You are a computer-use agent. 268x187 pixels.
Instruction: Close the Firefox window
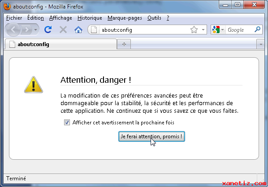[x=254, y=4]
